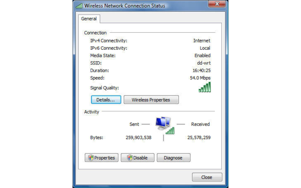Click the sent bytes count 259,903,538
The height and width of the screenshot is (188, 301).
click(138, 138)
